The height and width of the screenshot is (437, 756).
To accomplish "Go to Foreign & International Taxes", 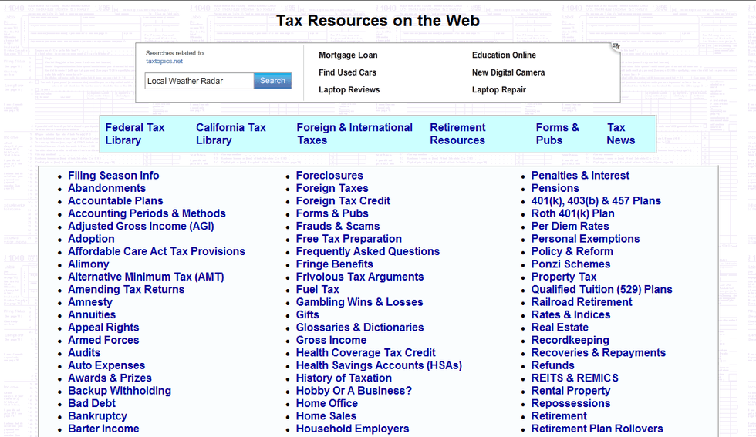I will click(354, 134).
